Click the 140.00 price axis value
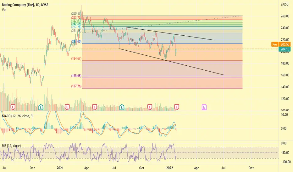This screenshot has height=172, width=293. [285, 87]
